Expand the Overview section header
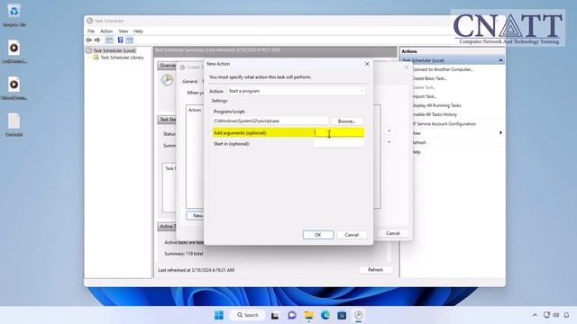 click(x=168, y=66)
